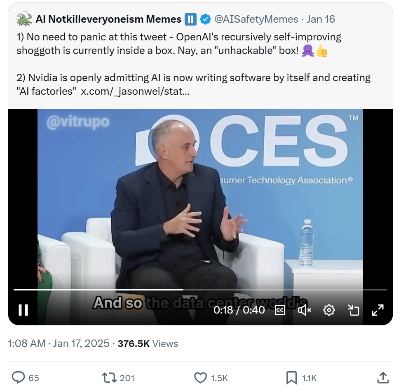Open the x.com/_jasonwei status link

click(x=135, y=91)
